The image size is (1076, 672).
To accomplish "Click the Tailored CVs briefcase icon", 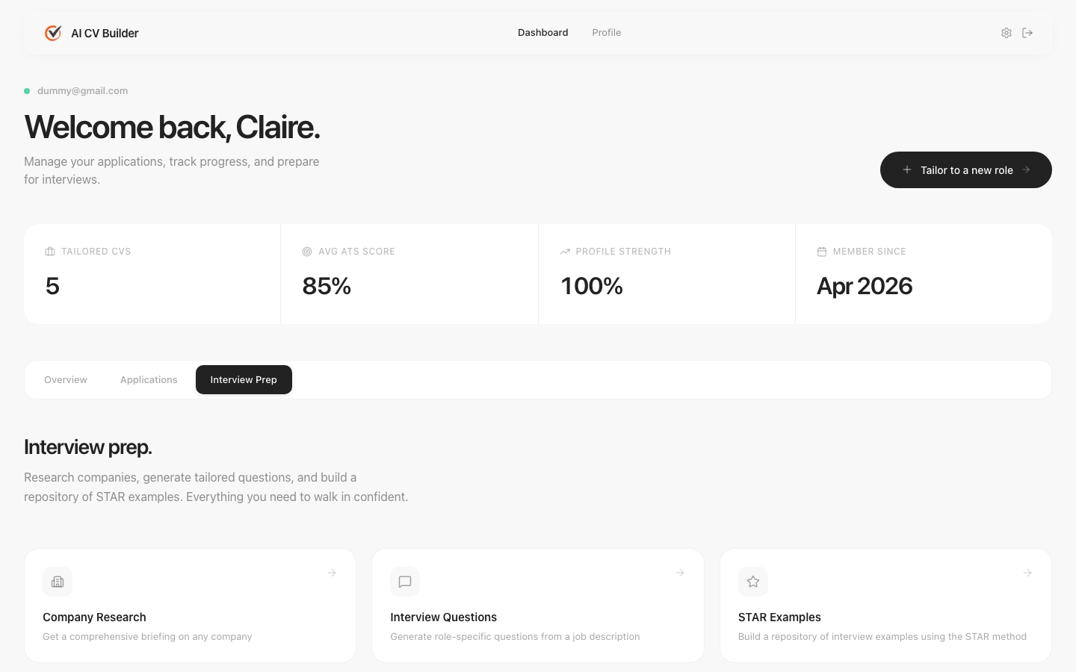I will click(50, 252).
